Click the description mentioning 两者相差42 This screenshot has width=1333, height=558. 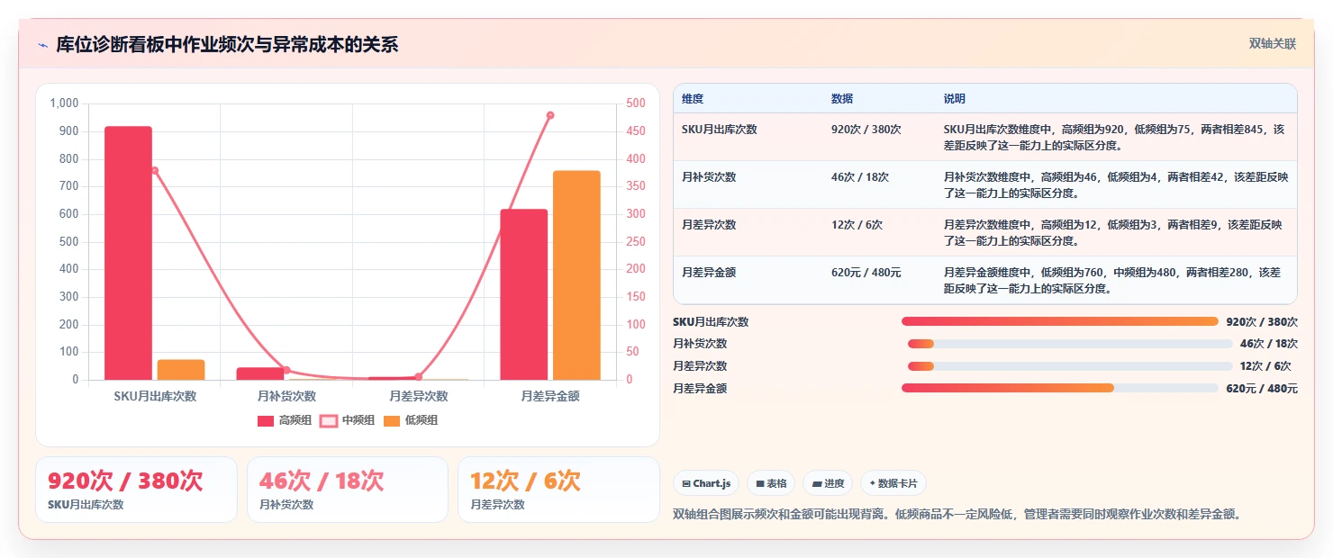1116,184
